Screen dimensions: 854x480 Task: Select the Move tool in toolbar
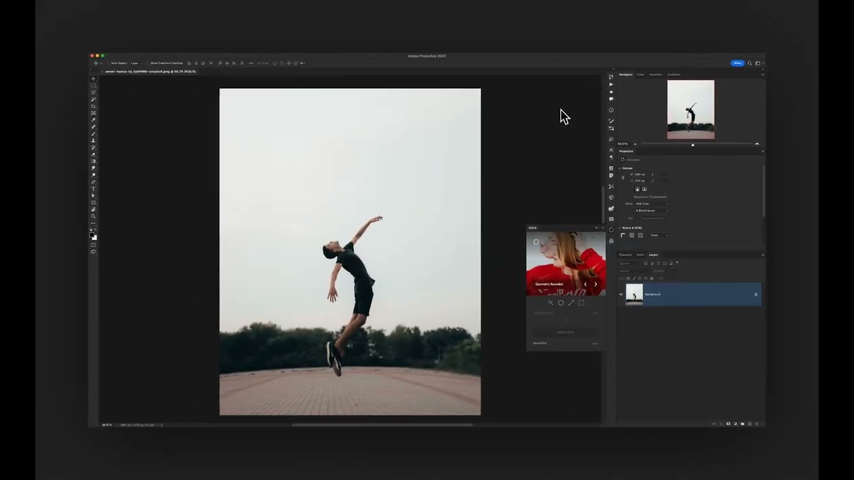[93, 79]
